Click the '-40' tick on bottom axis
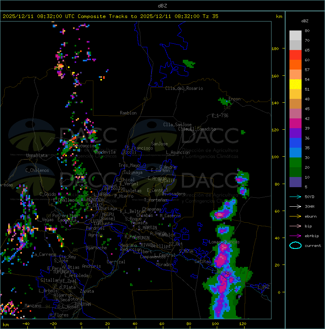Viewport: 325px width, 329px height. [x=26, y=324]
